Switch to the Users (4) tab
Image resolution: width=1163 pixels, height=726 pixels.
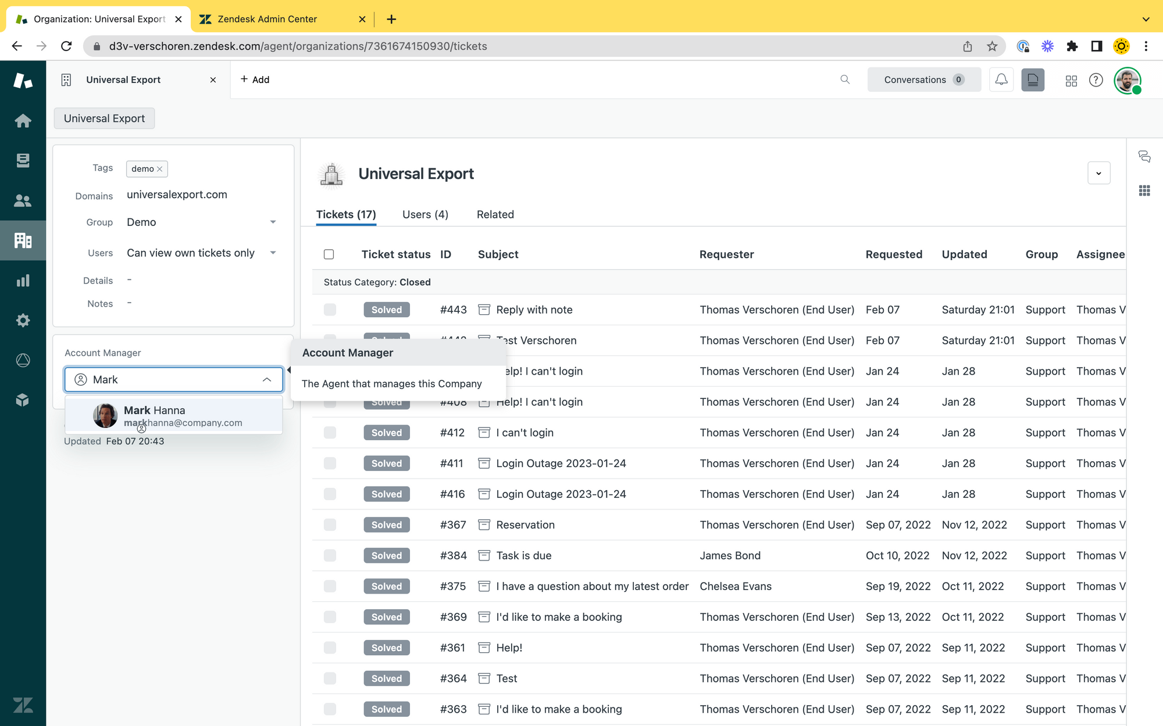click(425, 214)
